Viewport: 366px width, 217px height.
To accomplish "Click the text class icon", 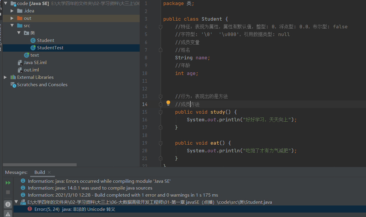I will [27, 55].
